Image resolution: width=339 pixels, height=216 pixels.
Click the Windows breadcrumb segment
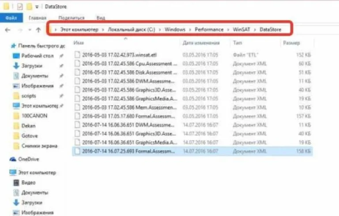point(175,30)
